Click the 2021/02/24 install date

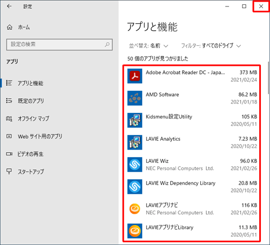(x=244, y=80)
